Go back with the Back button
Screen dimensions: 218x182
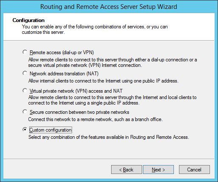(126, 169)
